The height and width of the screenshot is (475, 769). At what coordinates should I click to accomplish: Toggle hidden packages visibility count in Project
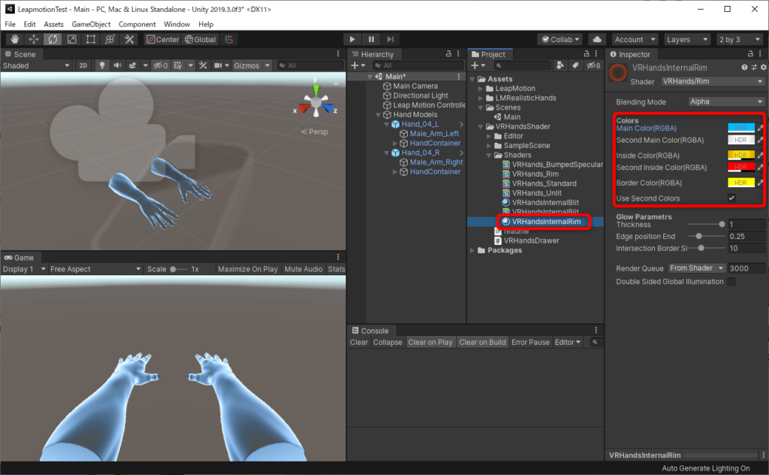coord(593,65)
